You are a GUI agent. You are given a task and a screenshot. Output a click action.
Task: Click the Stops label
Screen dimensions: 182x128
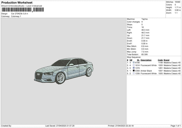130,24
